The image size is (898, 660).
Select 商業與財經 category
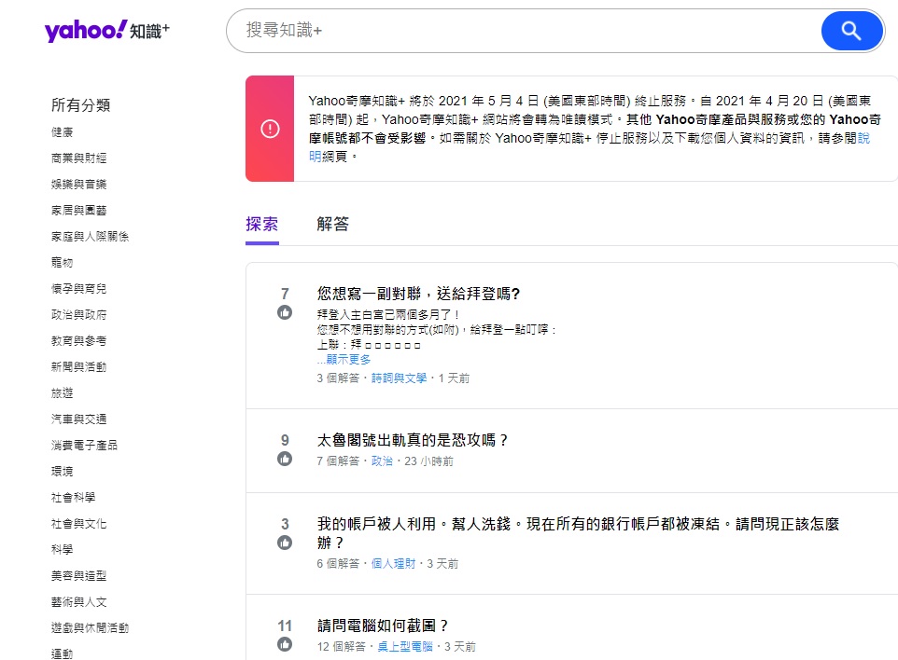coord(78,158)
